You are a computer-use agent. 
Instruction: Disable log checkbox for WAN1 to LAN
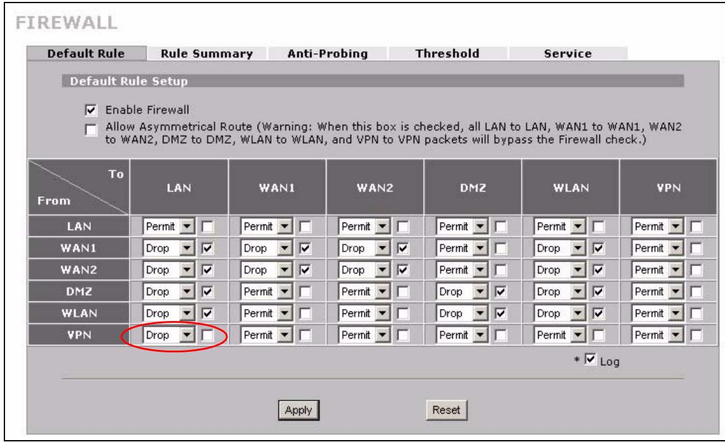point(208,248)
